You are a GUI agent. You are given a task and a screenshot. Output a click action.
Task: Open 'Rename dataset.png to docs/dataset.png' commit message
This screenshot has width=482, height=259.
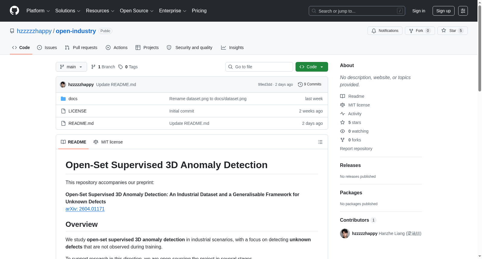pyautogui.click(x=208, y=99)
